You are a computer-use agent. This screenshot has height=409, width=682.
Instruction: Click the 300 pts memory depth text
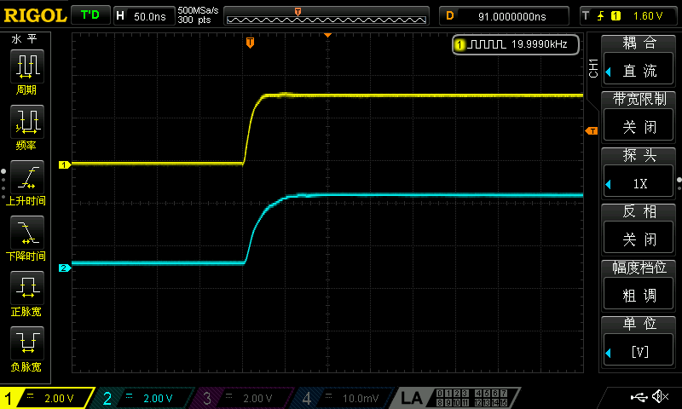pyautogui.click(x=194, y=20)
